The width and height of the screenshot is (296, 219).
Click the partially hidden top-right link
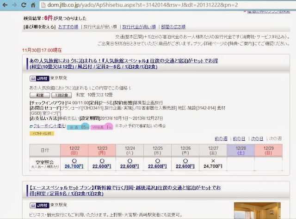(x=268, y=12)
